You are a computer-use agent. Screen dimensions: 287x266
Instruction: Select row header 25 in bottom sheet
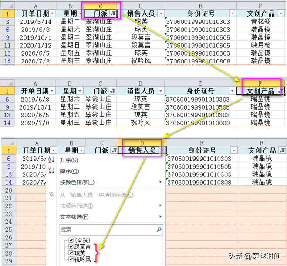pos(9,229)
